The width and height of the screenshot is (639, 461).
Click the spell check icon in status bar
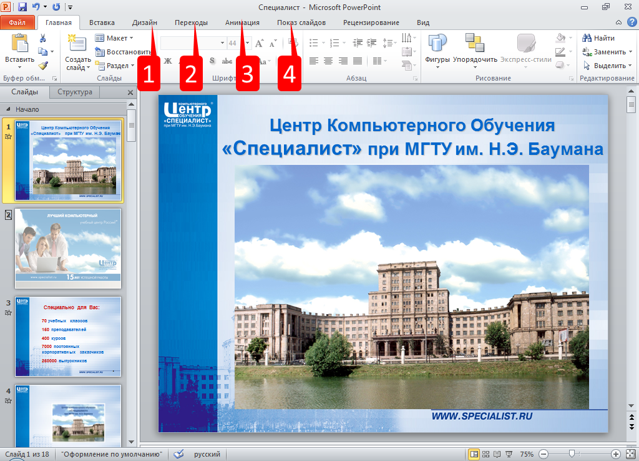(x=178, y=454)
